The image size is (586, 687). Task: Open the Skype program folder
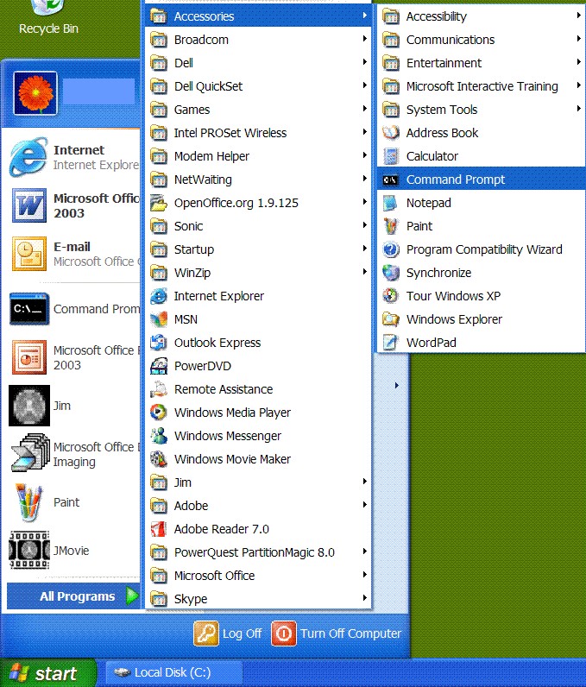[x=258, y=599]
